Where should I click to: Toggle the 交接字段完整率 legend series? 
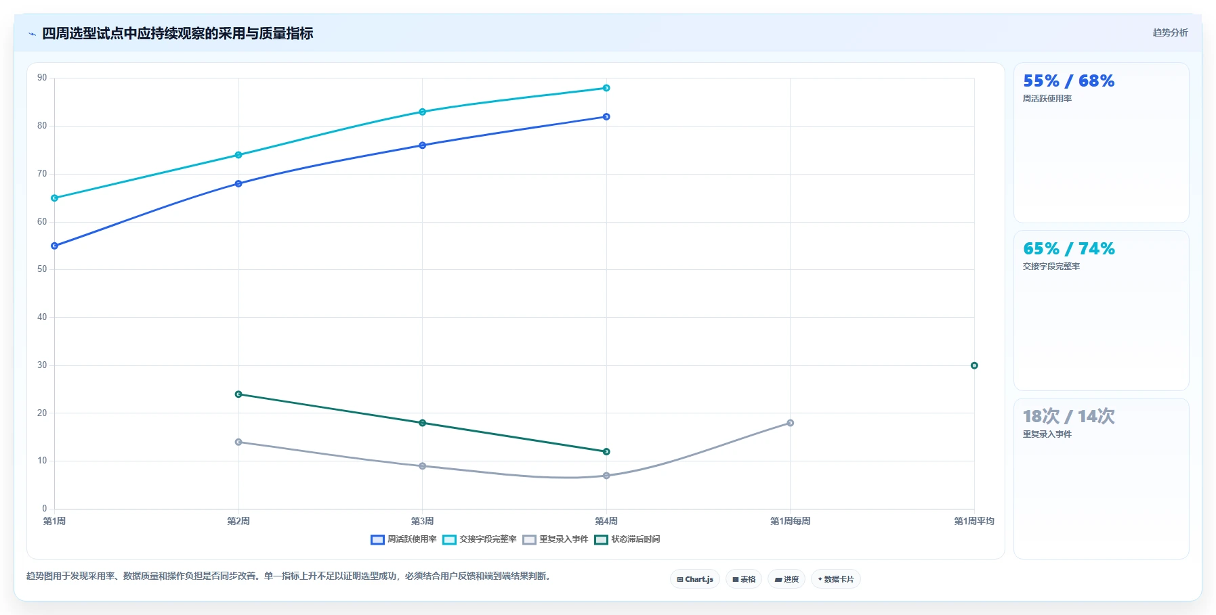tap(480, 539)
